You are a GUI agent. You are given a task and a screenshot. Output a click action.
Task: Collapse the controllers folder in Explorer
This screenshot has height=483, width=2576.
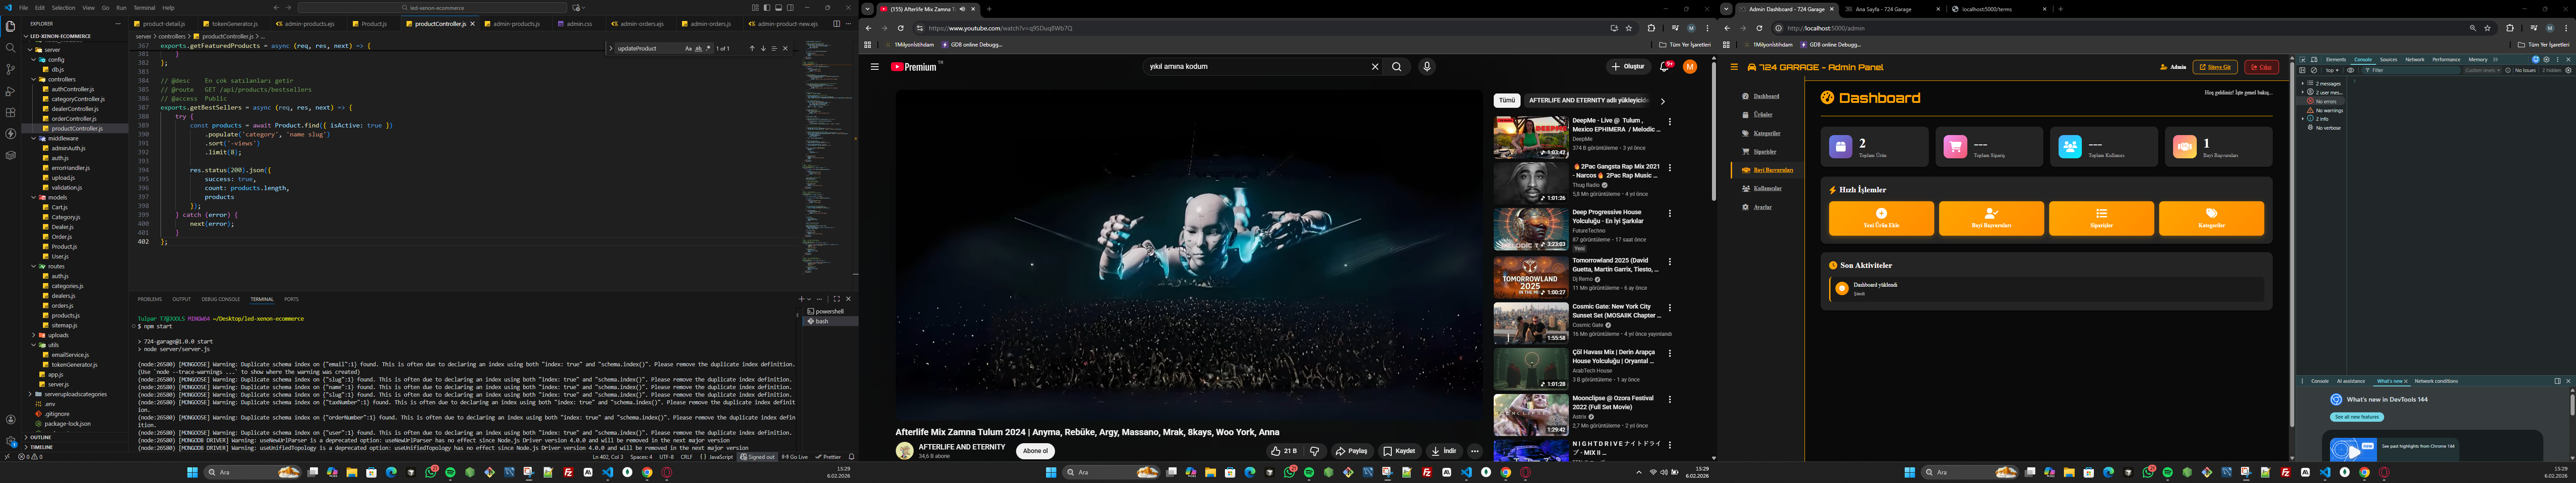(x=33, y=79)
